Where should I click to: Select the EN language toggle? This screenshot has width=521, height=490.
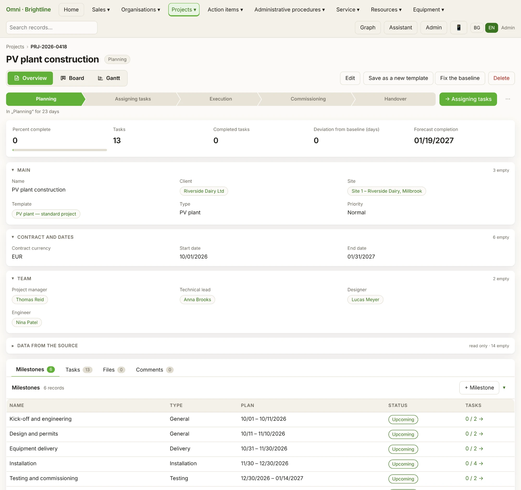click(x=491, y=28)
